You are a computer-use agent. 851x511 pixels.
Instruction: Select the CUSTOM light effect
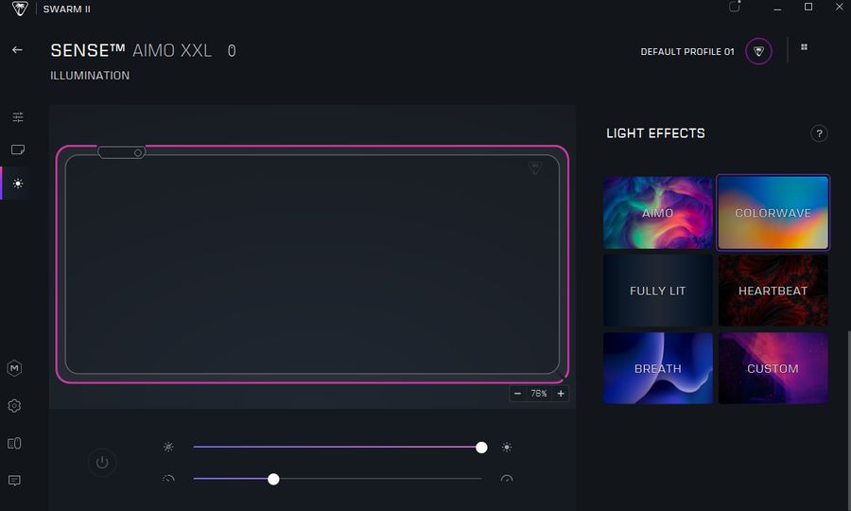773,368
